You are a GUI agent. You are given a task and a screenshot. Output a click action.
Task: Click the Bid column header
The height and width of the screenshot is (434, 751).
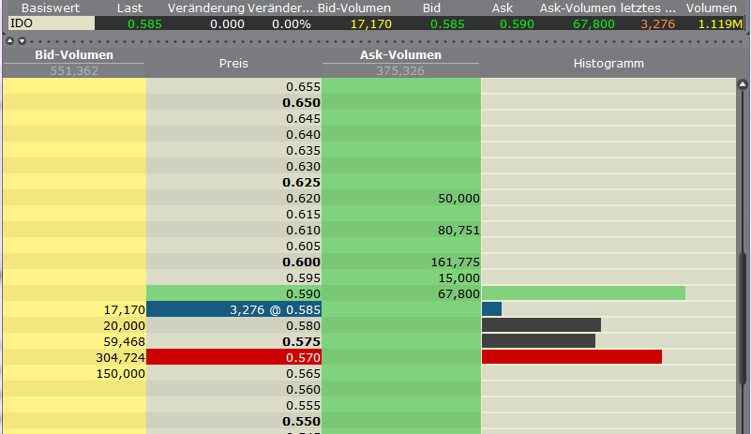[431, 8]
